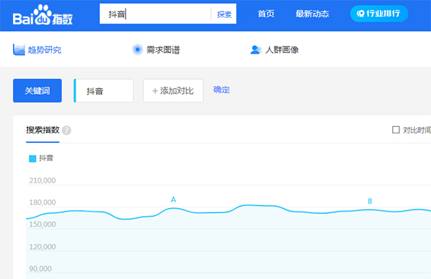Click the 120,000 axis label
Image resolution: width=431 pixels, height=279 pixels.
(x=42, y=247)
